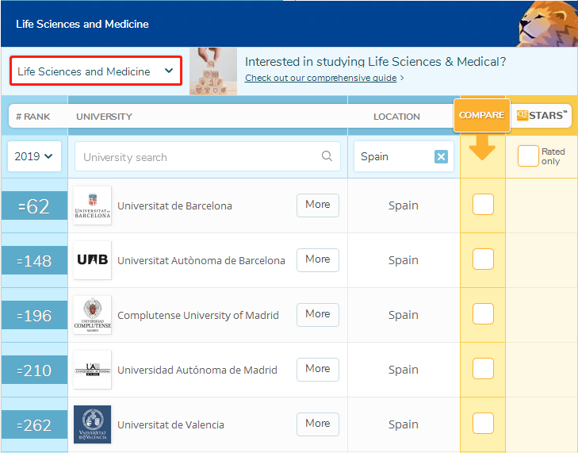578x453 pixels.
Task: Click the Universitat de Valencia logo
Action: (92, 424)
